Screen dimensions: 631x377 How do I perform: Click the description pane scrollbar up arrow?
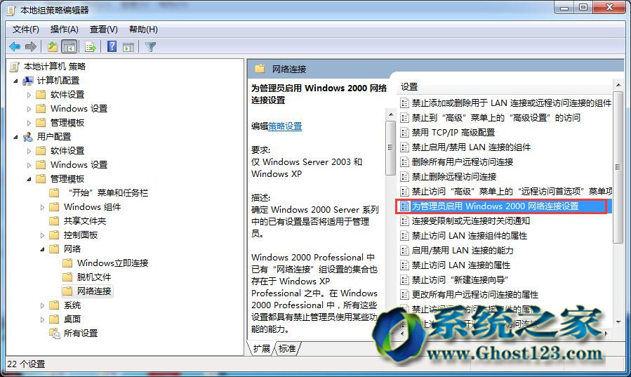(x=390, y=114)
